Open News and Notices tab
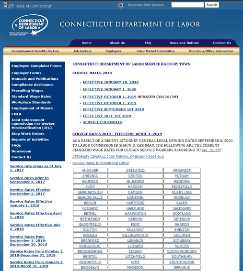The height and width of the screenshot is (271, 243). click(184, 43)
